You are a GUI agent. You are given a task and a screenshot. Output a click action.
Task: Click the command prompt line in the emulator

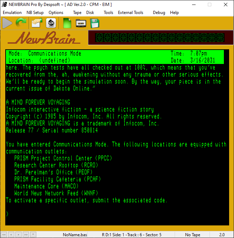117,214
